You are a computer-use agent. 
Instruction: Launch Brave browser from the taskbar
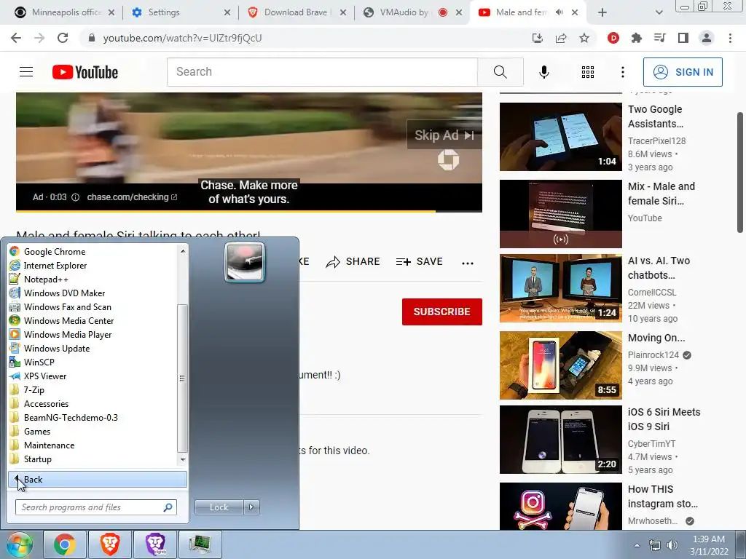pyautogui.click(x=110, y=544)
